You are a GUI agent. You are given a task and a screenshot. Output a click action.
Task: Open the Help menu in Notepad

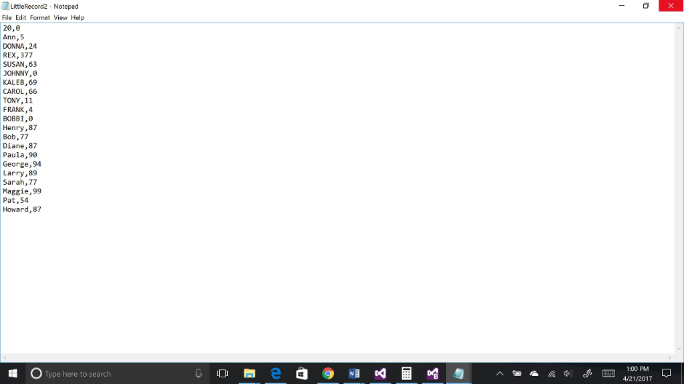tap(78, 17)
